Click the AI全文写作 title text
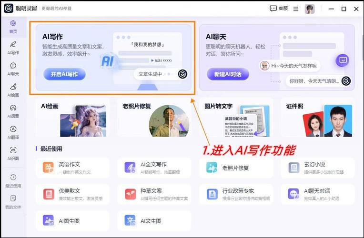 153,165
